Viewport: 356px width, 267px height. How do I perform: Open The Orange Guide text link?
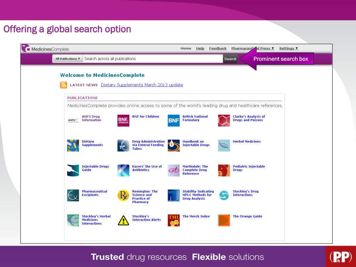248,216
